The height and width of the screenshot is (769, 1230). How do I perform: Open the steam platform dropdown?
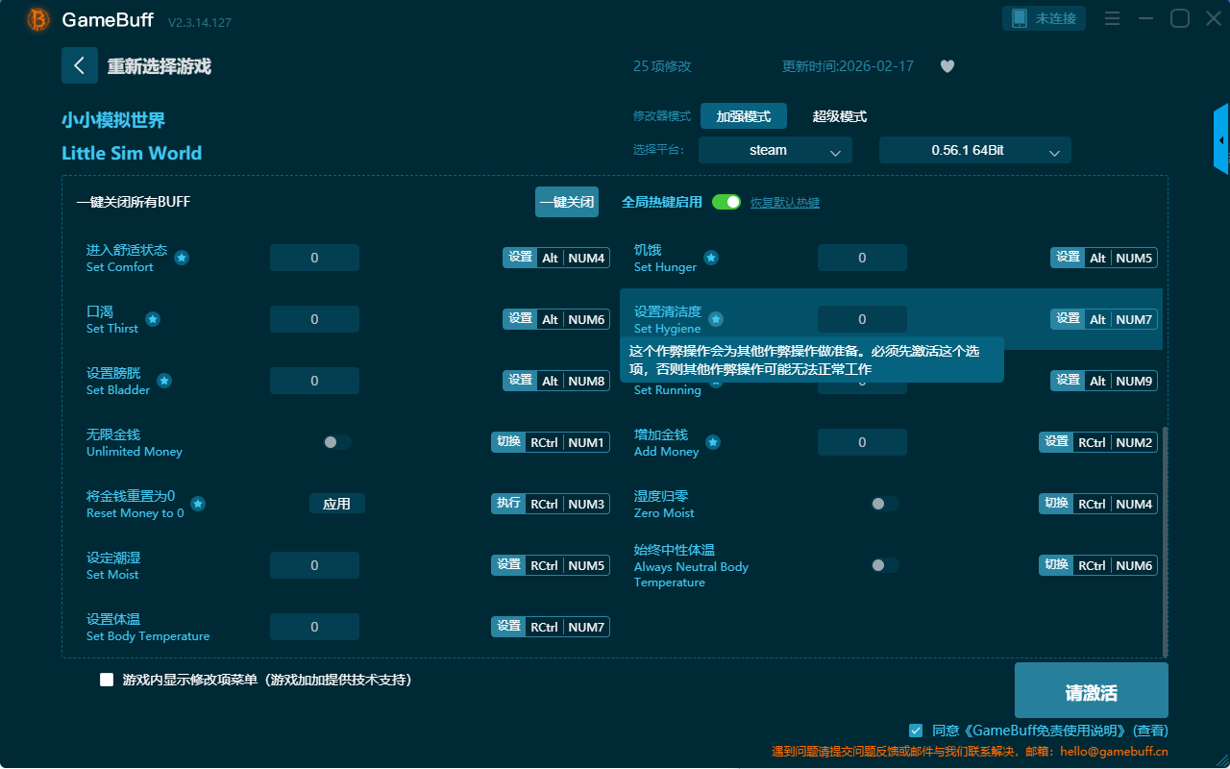pos(775,151)
